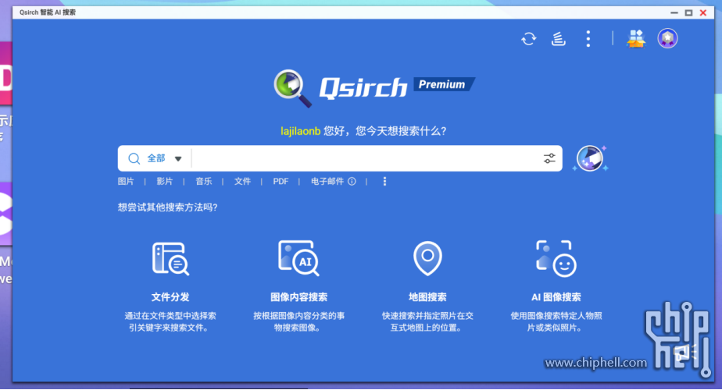Viewport: 722px width, 390px height.
Task: Click the AI 图像搜索 title
Action: [556, 297]
